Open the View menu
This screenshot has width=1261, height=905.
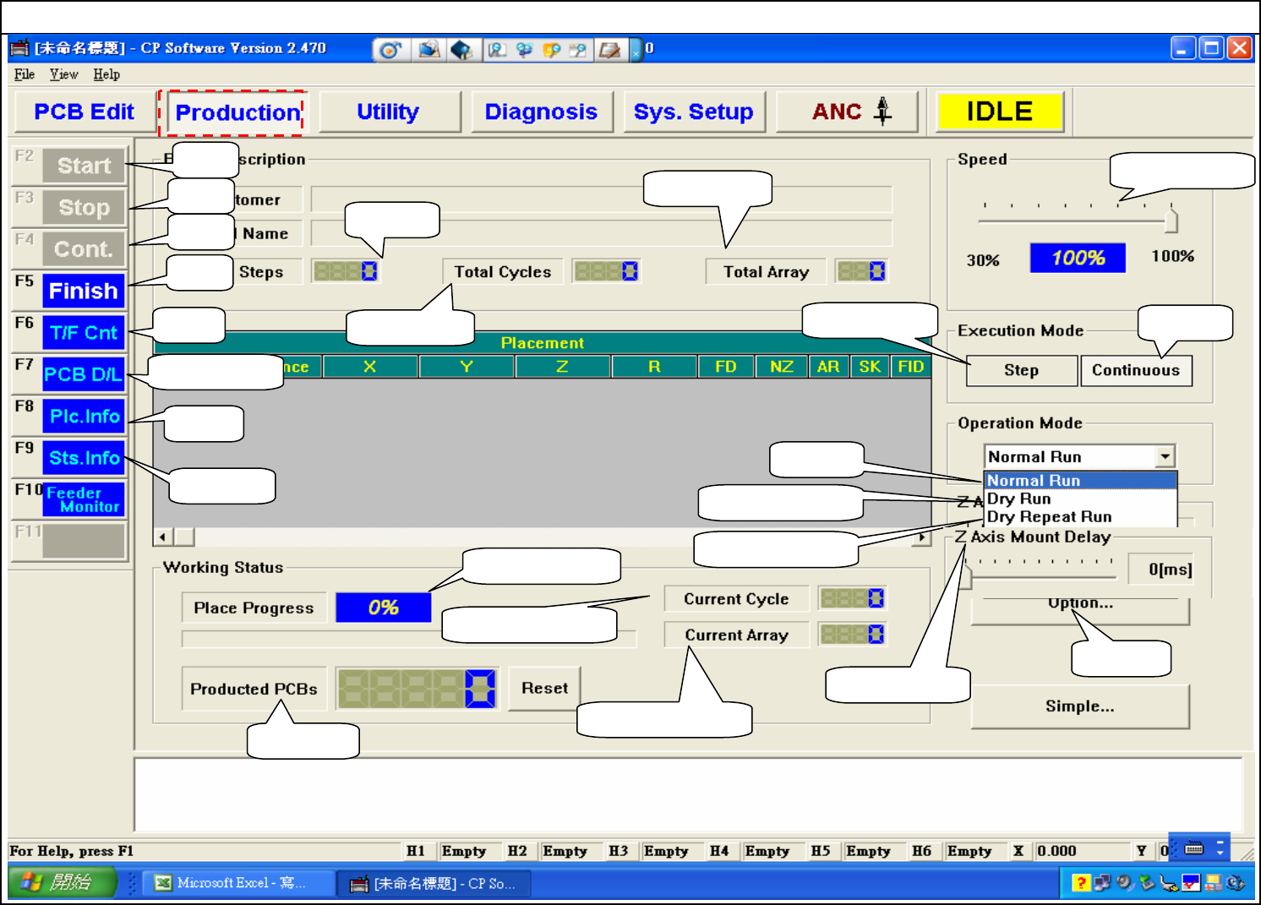click(63, 74)
